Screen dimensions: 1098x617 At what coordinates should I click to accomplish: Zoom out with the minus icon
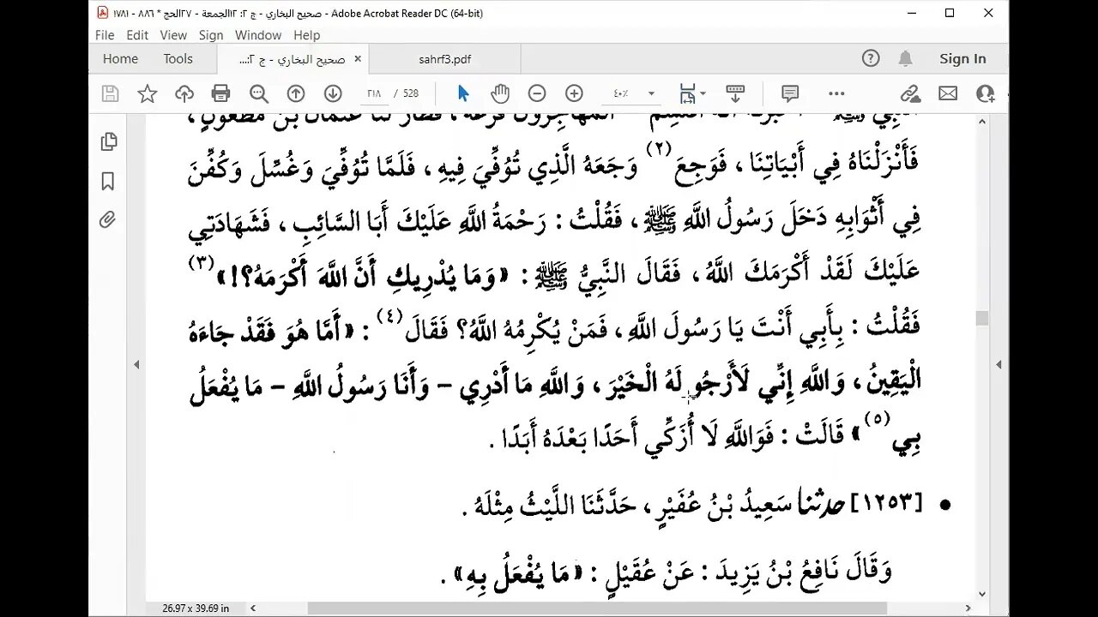pos(537,93)
